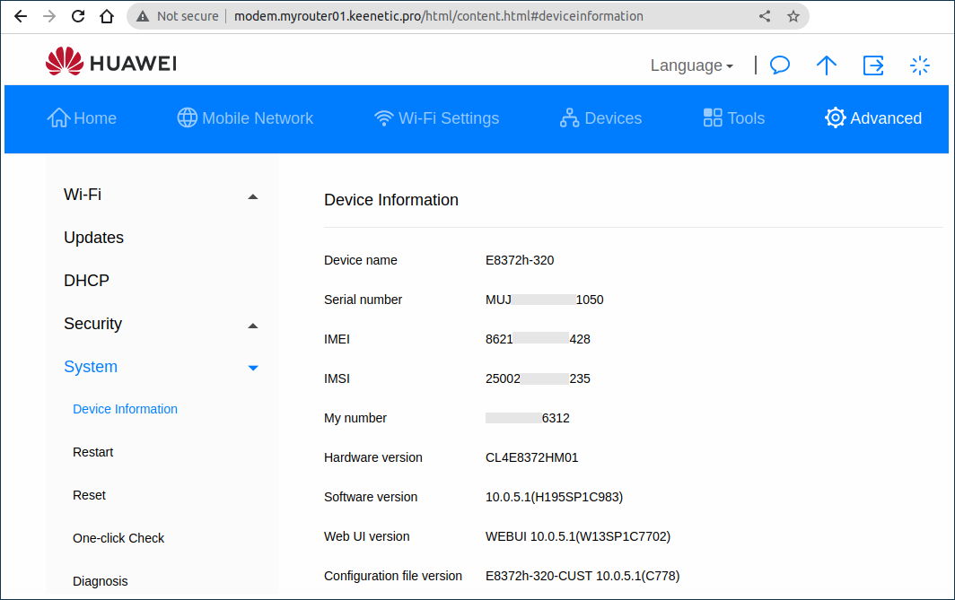Click the refresh spinner icon
This screenshot has height=600, width=955.
tap(919, 65)
